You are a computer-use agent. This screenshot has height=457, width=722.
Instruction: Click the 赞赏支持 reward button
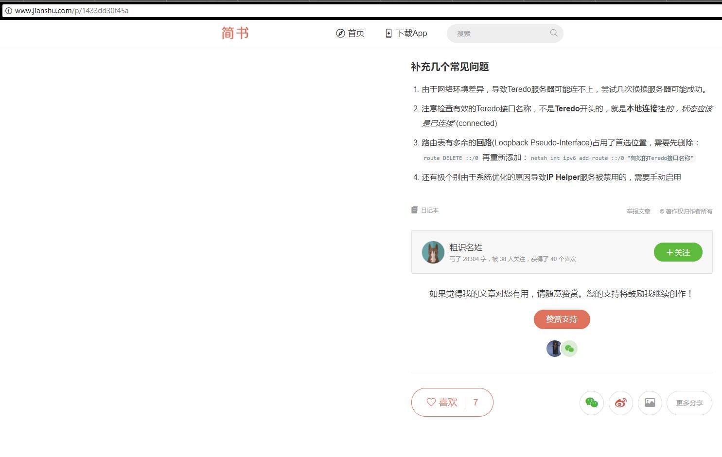[562, 319]
